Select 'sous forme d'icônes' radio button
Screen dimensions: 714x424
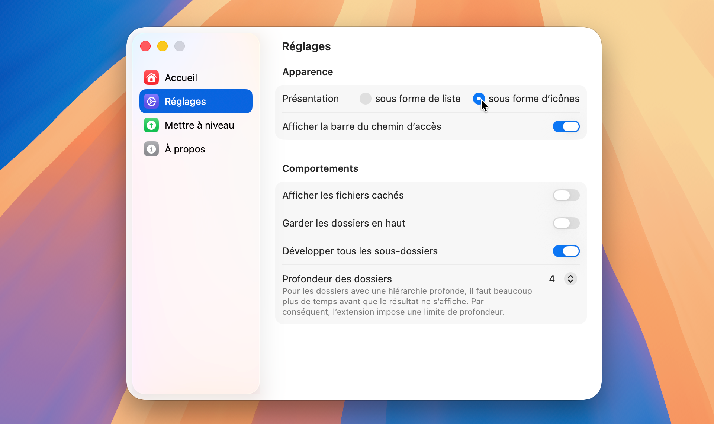tap(478, 99)
